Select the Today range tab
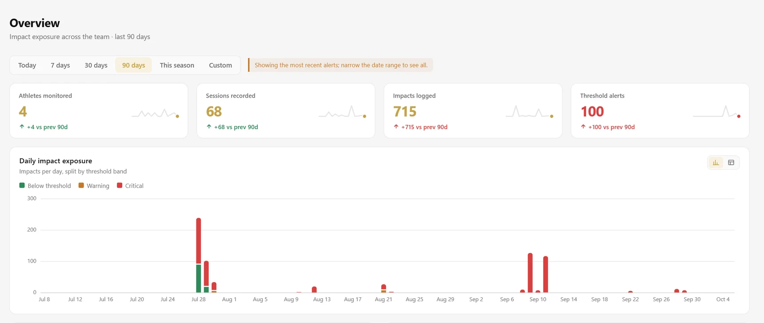764x323 pixels. pos(27,65)
